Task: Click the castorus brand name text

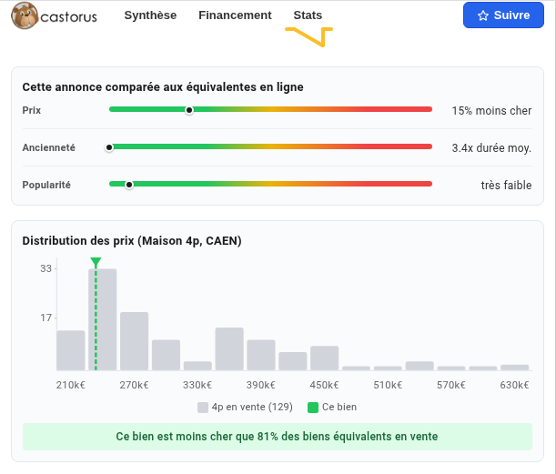Action: point(68,17)
